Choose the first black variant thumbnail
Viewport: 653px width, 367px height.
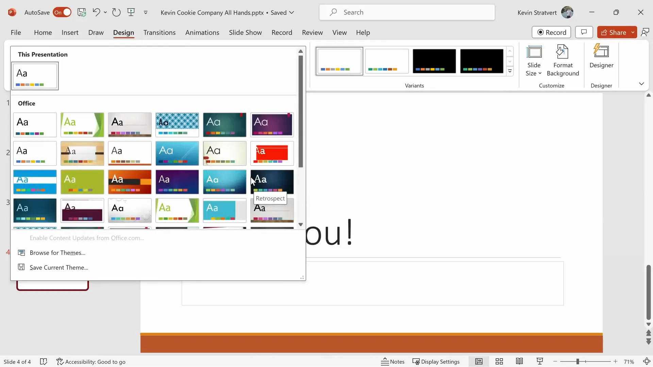(x=434, y=61)
